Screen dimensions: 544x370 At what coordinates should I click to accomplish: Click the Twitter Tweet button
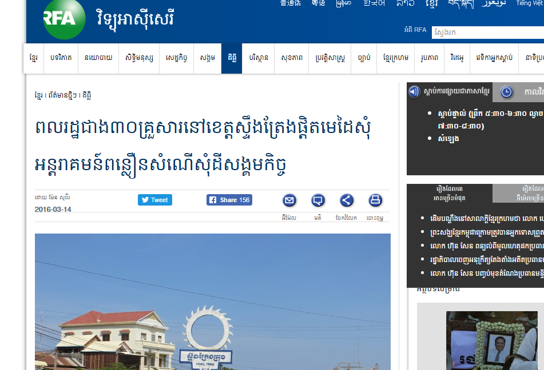click(155, 200)
